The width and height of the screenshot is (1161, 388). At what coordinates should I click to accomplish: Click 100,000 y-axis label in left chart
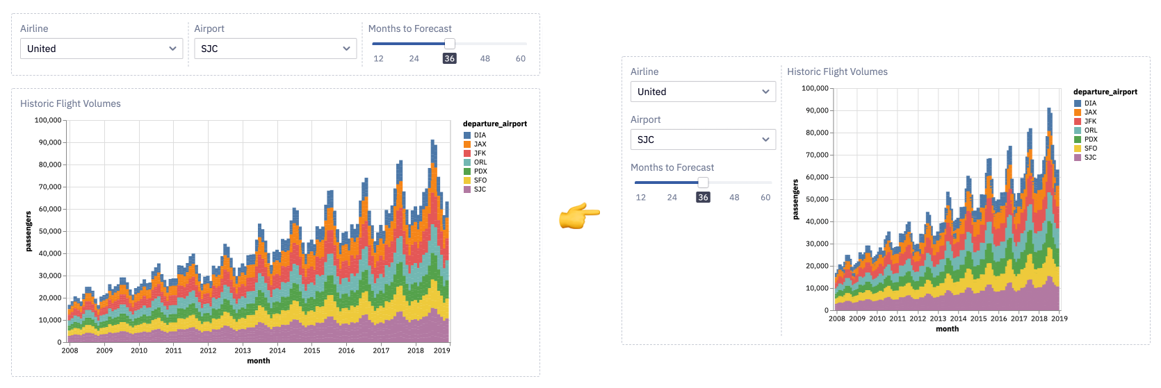48,120
